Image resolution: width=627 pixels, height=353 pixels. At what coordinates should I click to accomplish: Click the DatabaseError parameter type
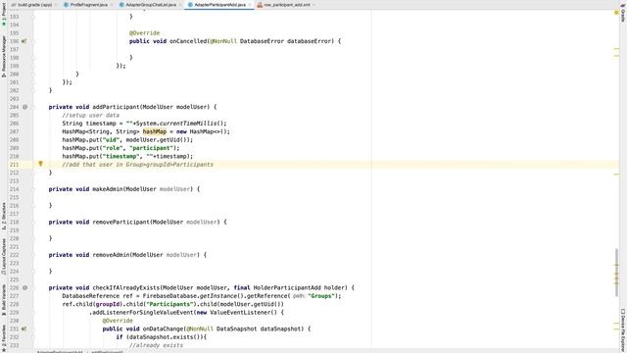pos(262,41)
